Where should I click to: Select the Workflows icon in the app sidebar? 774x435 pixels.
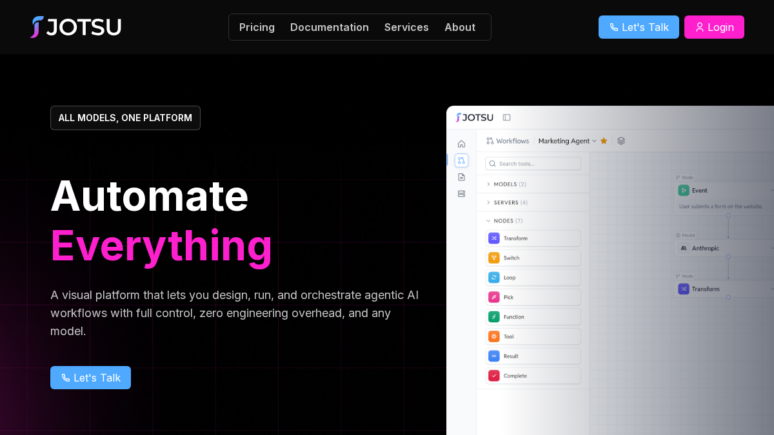[461, 160]
